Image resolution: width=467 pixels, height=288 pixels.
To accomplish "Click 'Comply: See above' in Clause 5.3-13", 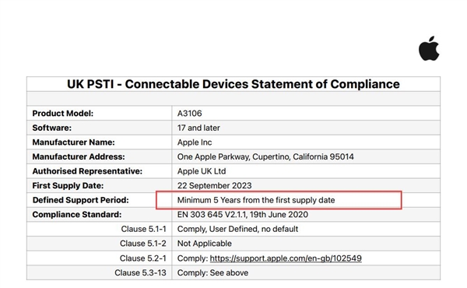I will [x=212, y=272].
